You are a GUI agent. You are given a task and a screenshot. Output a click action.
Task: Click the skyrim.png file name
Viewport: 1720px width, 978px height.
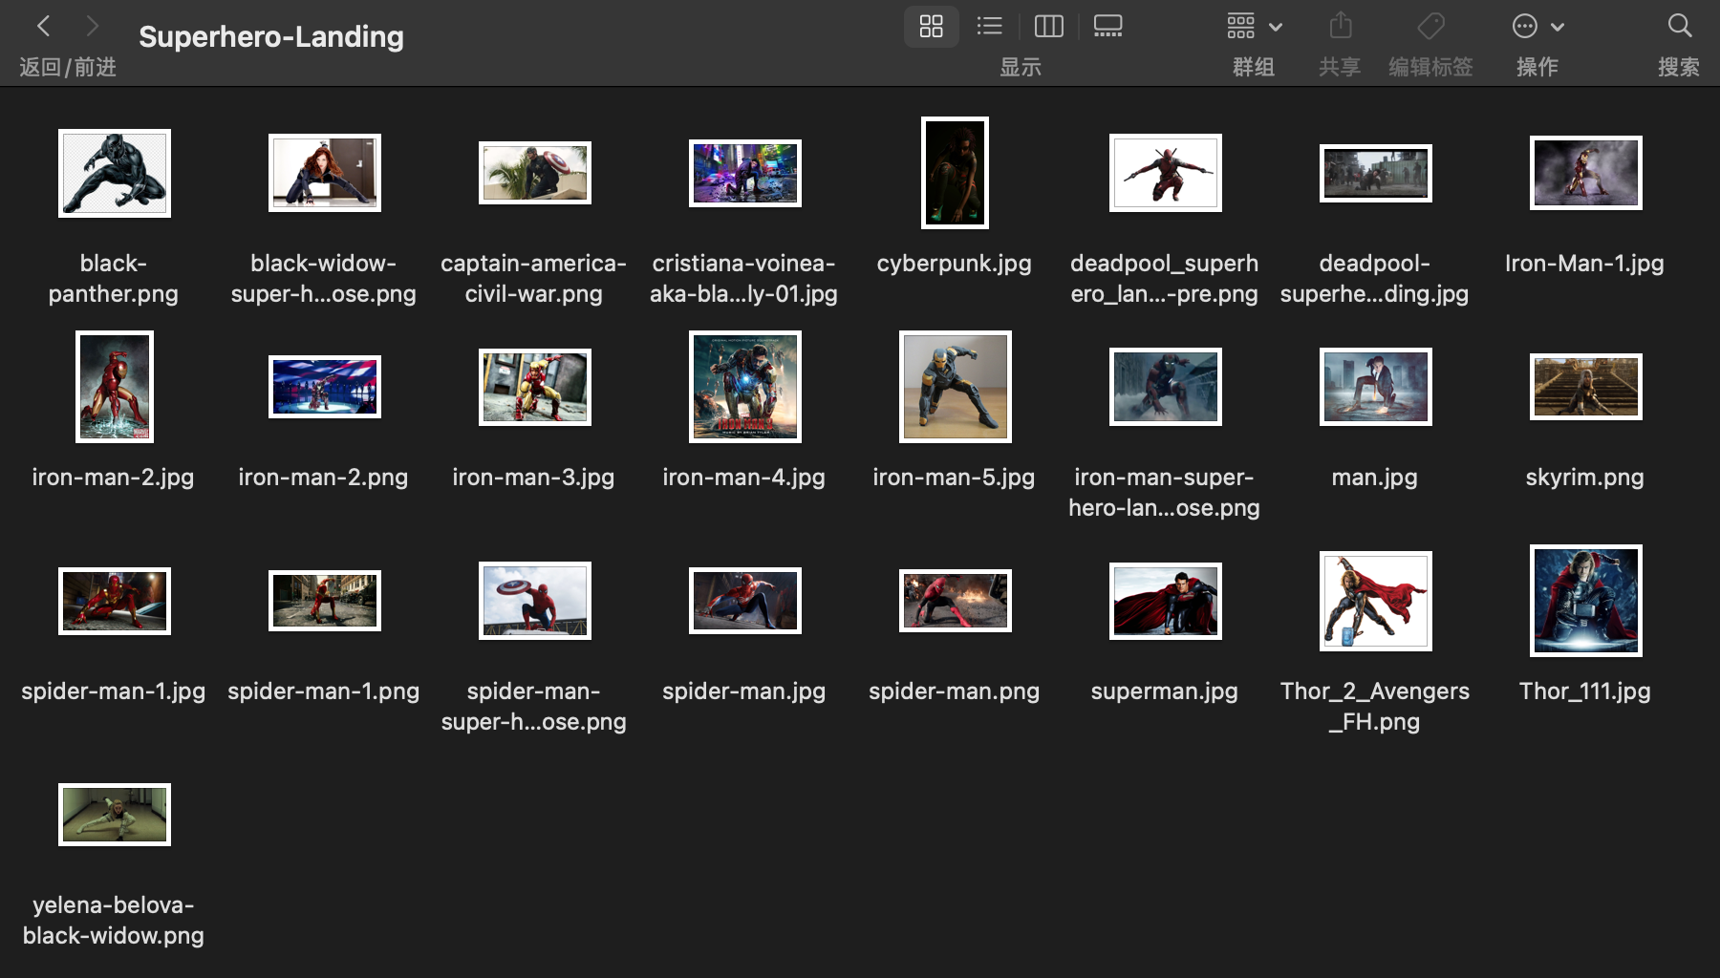1584,477
